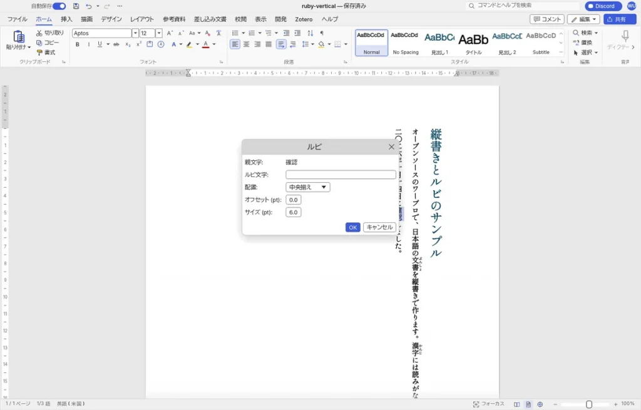
Task: Apply strikethrough formatting
Action: click(x=116, y=44)
